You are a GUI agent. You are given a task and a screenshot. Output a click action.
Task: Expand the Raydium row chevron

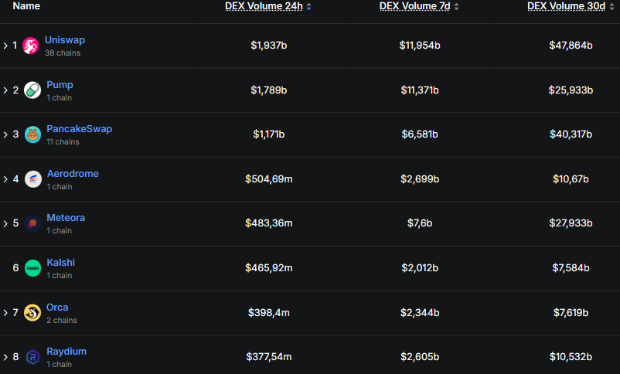coord(5,357)
